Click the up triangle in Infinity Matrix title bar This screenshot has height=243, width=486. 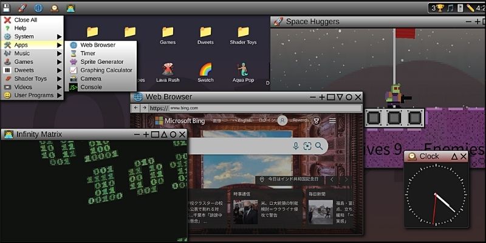coord(164,134)
